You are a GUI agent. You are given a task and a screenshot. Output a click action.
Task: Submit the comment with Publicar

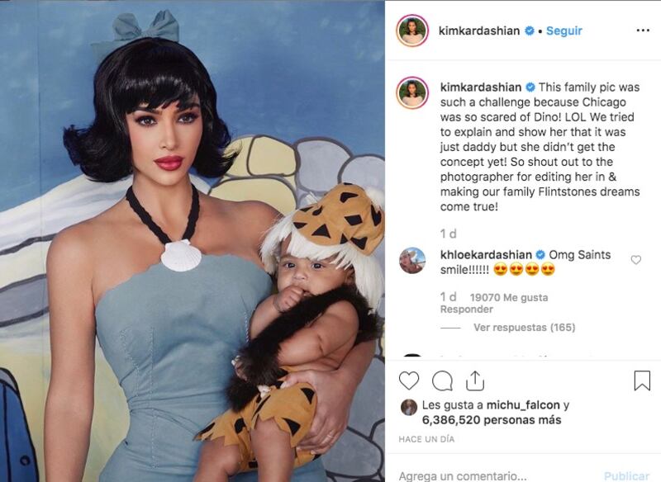(626, 475)
